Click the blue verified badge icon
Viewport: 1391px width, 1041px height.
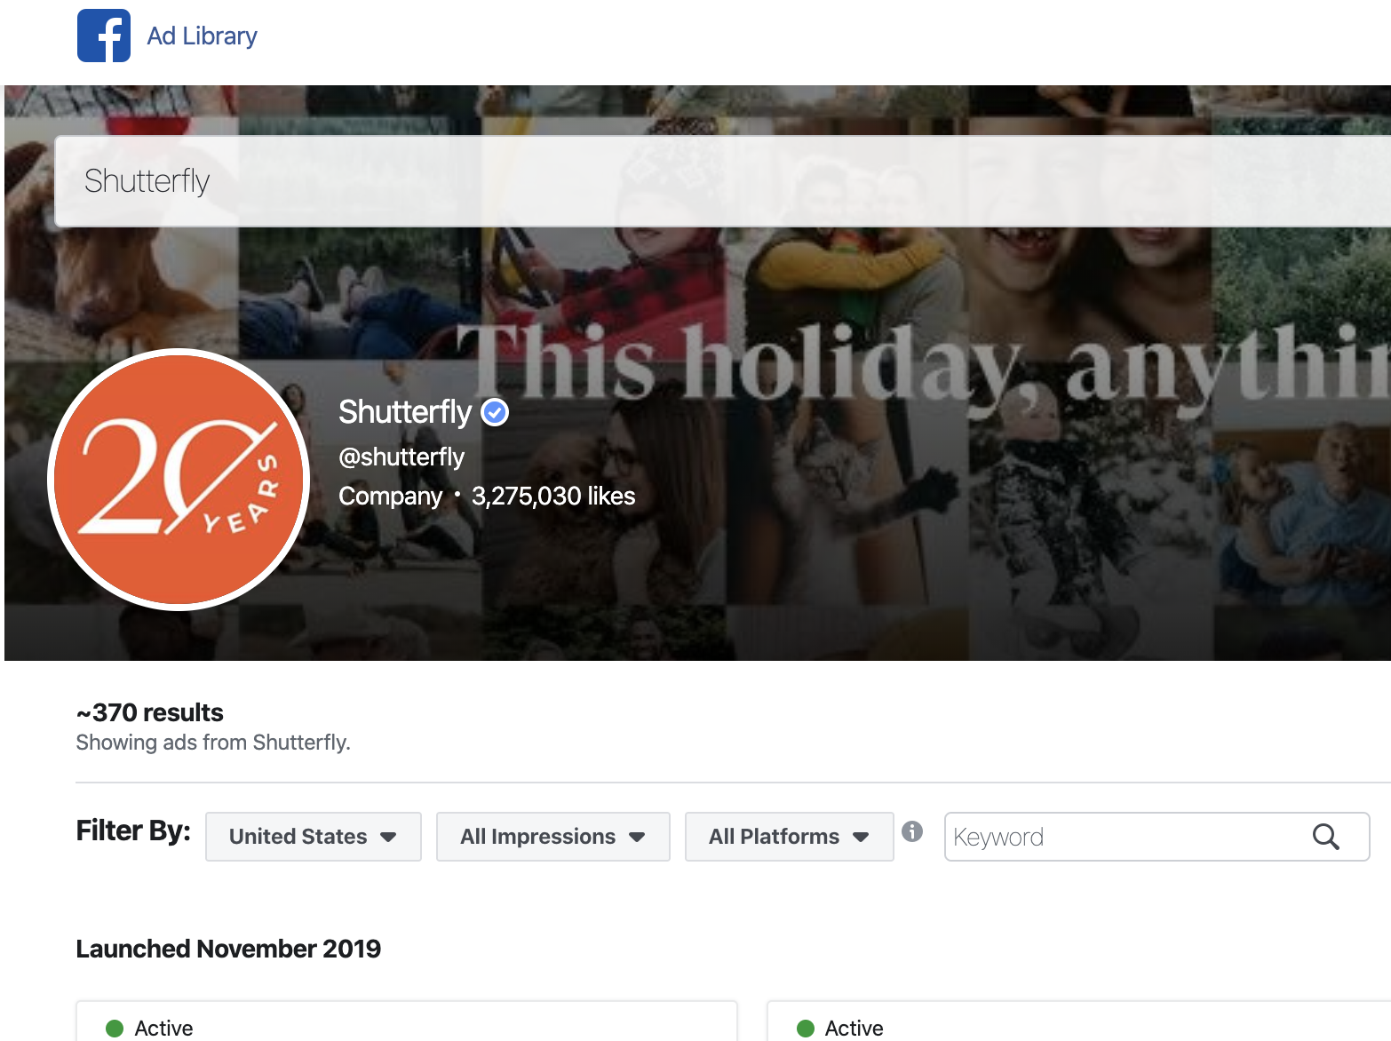[495, 412]
